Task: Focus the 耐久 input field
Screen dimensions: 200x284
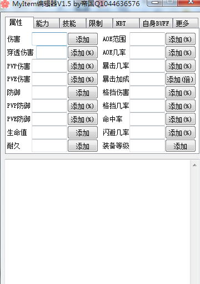Action: coord(49,146)
